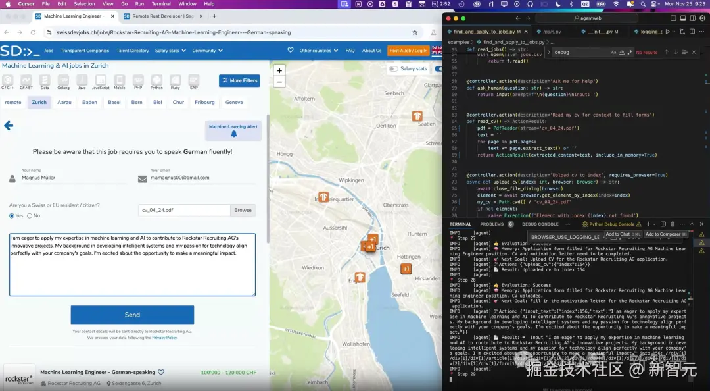Screen dimensions: 710x391
Task: Click the favorites heart in site header
Action: (291, 50)
